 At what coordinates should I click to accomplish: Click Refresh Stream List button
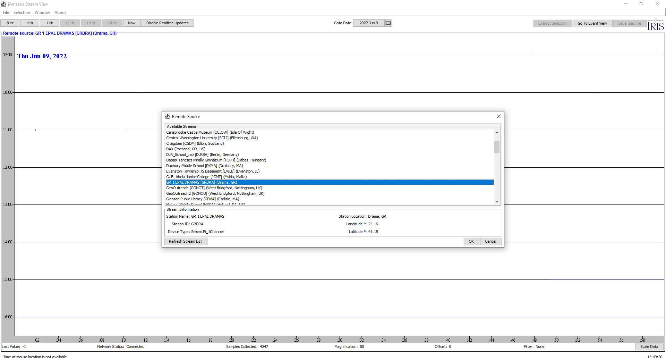point(185,242)
